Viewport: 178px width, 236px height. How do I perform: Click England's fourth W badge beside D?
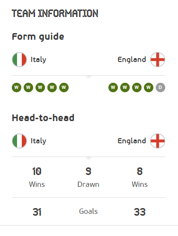149,87
